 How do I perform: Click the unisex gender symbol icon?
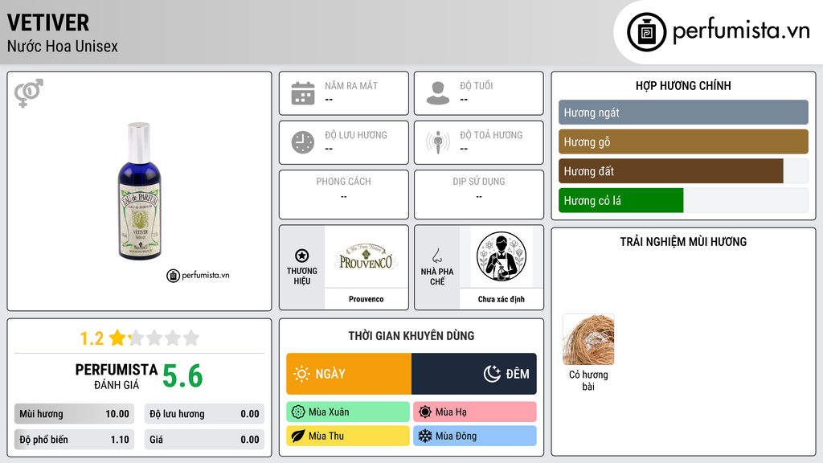click(29, 93)
